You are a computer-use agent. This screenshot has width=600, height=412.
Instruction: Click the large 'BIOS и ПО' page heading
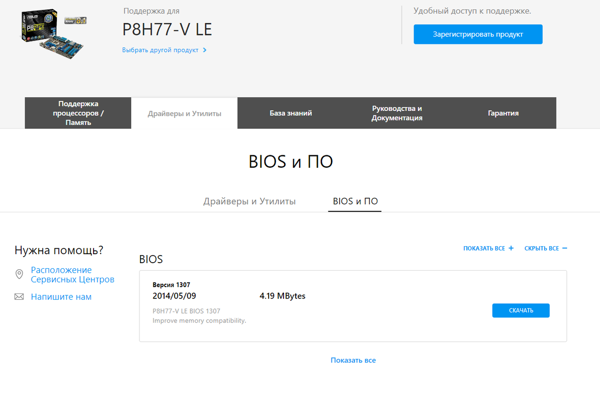(x=291, y=162)
